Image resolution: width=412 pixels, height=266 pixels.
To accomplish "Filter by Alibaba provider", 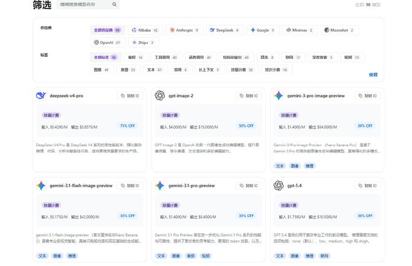I will 145,30.
